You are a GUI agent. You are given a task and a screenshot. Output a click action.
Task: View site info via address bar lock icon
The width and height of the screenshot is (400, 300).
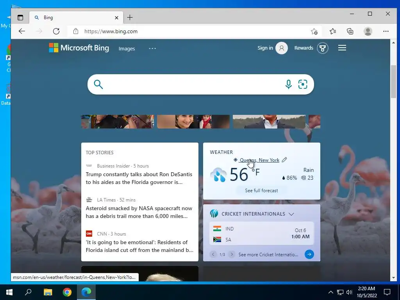pos(76,31)
